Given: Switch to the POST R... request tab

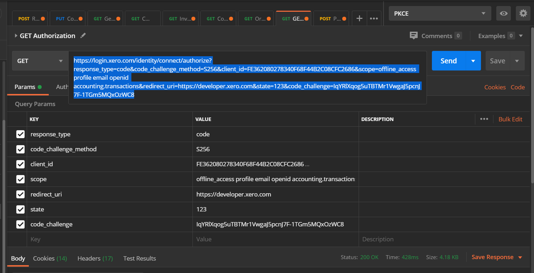Looking at the screenshot, I should 30,19.
